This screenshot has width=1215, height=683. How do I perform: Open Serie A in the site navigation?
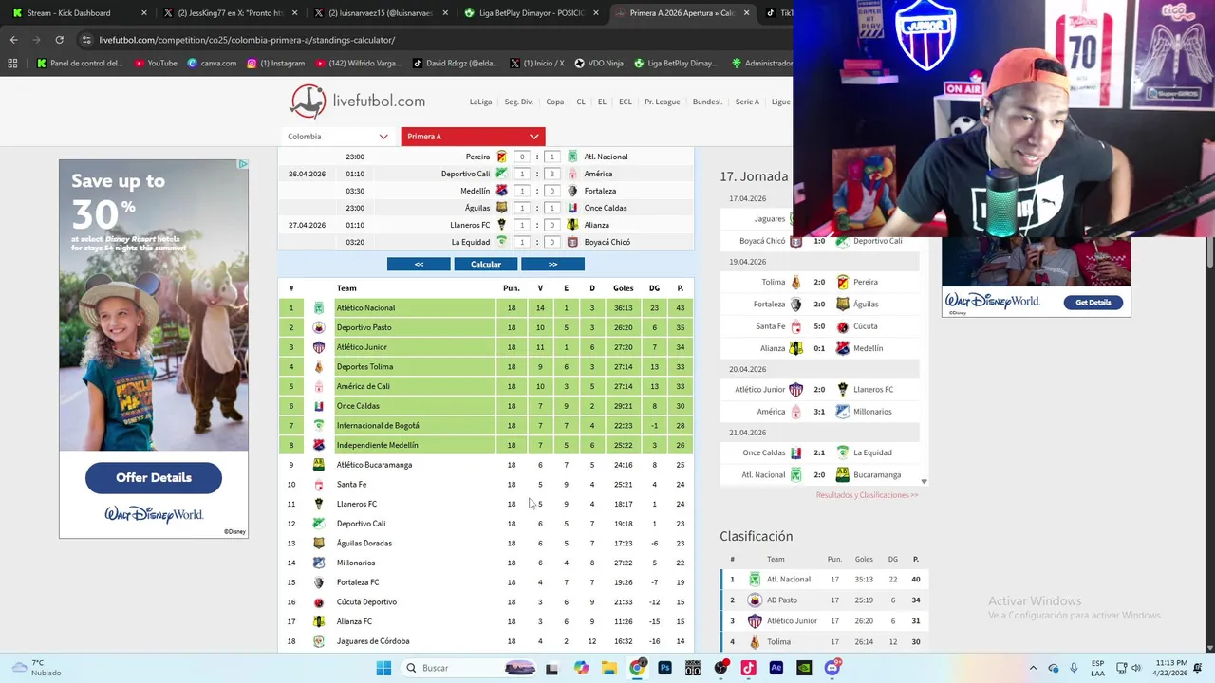747,102
